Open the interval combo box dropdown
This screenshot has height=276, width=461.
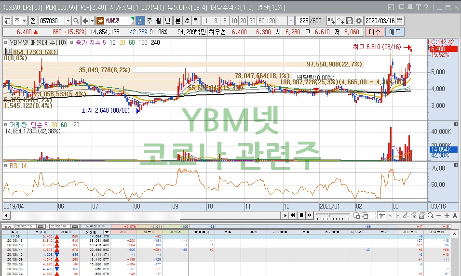tap(291, 21)
